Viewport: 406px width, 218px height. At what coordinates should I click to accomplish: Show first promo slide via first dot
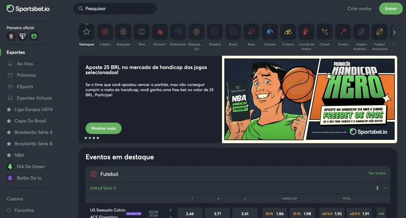(86, 138)
